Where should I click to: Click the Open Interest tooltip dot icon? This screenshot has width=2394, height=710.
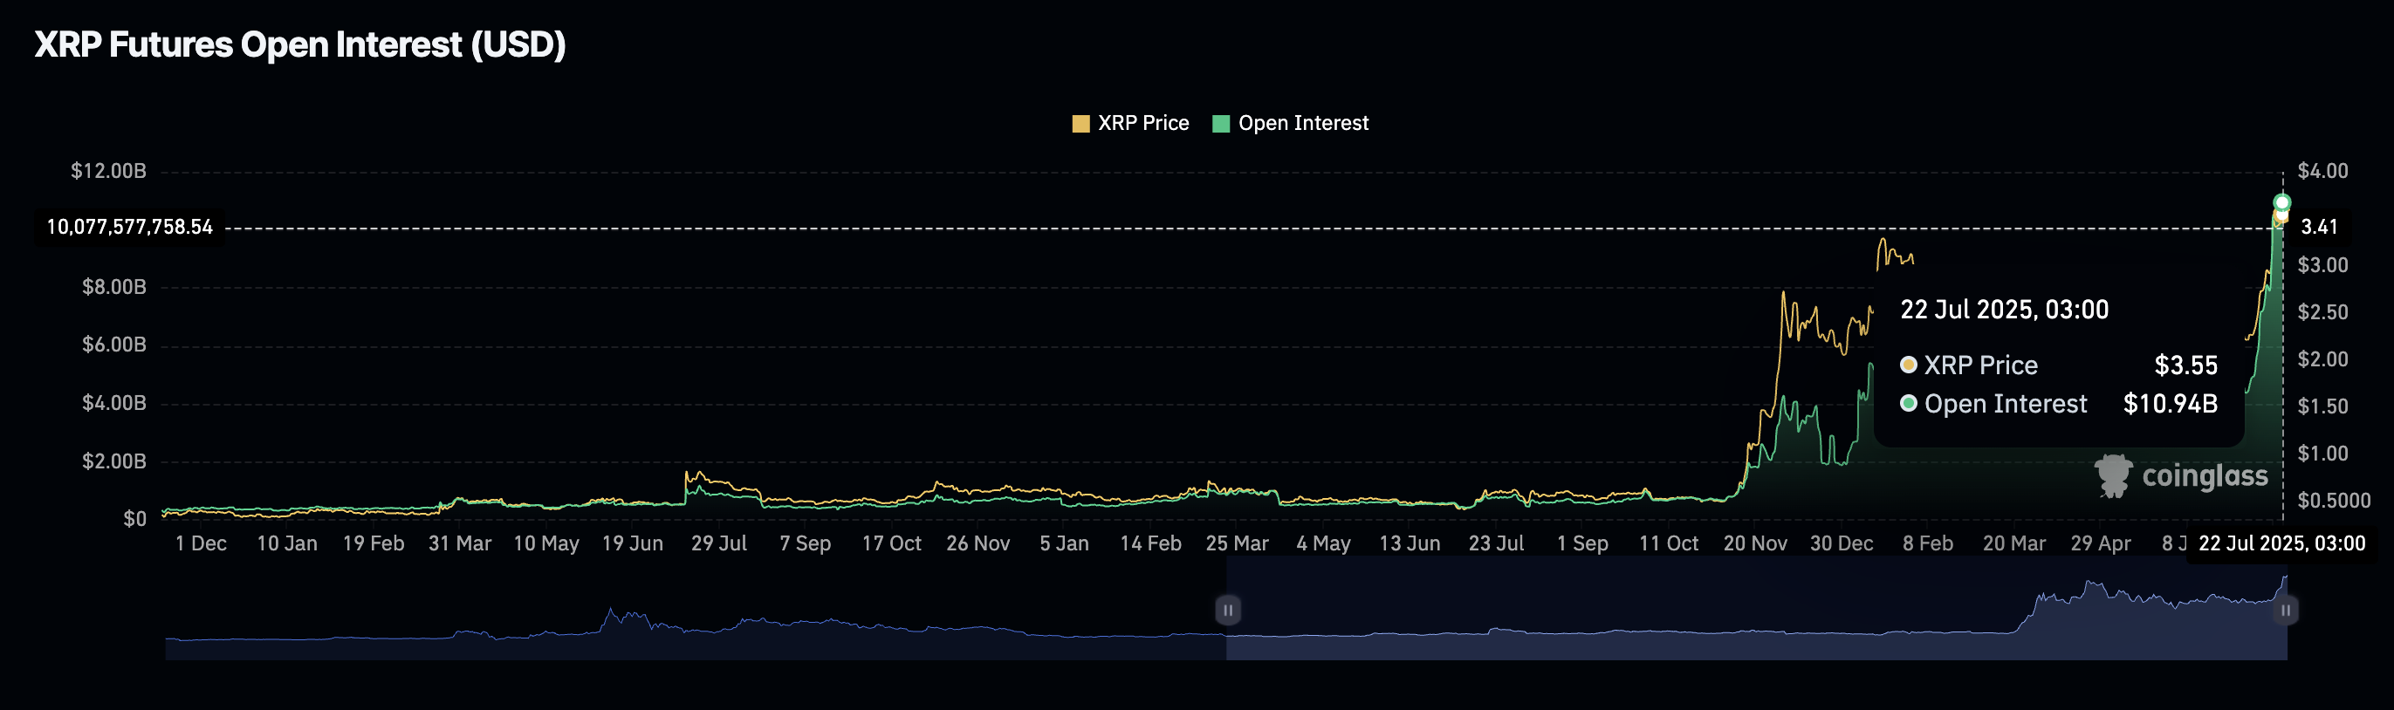click(x=1908, y=403)
